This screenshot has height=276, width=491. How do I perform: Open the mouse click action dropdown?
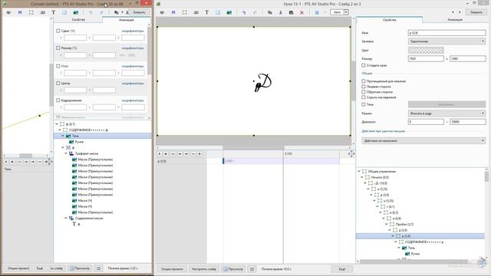pyautogui.click(x=423, y=141)
